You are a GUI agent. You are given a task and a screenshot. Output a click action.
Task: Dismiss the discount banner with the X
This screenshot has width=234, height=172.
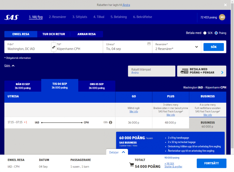click(x=225, y=5)
